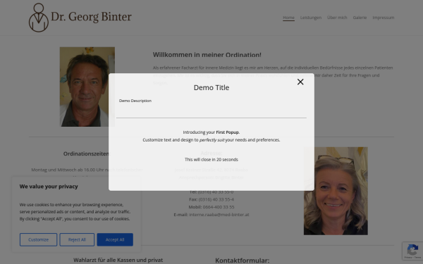Close the Demo Title popup with the X

[x=300, y=82]
